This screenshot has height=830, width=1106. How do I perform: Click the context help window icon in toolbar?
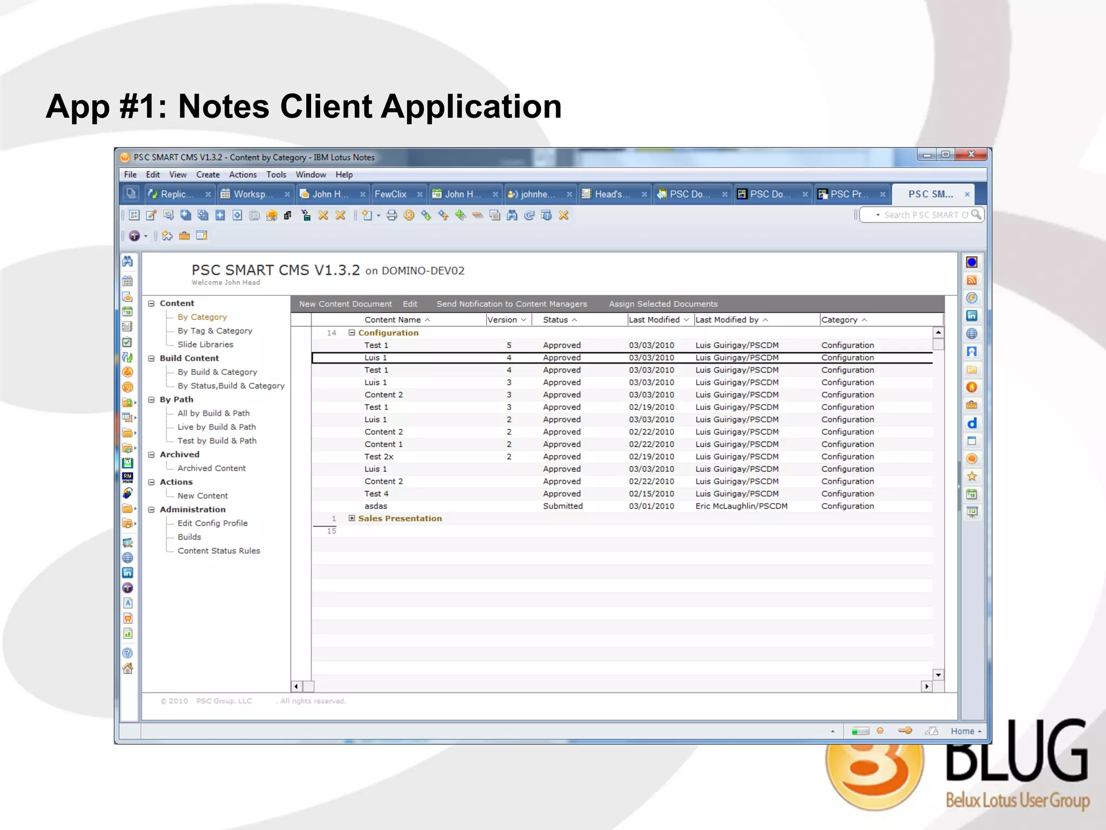[547, 215]
